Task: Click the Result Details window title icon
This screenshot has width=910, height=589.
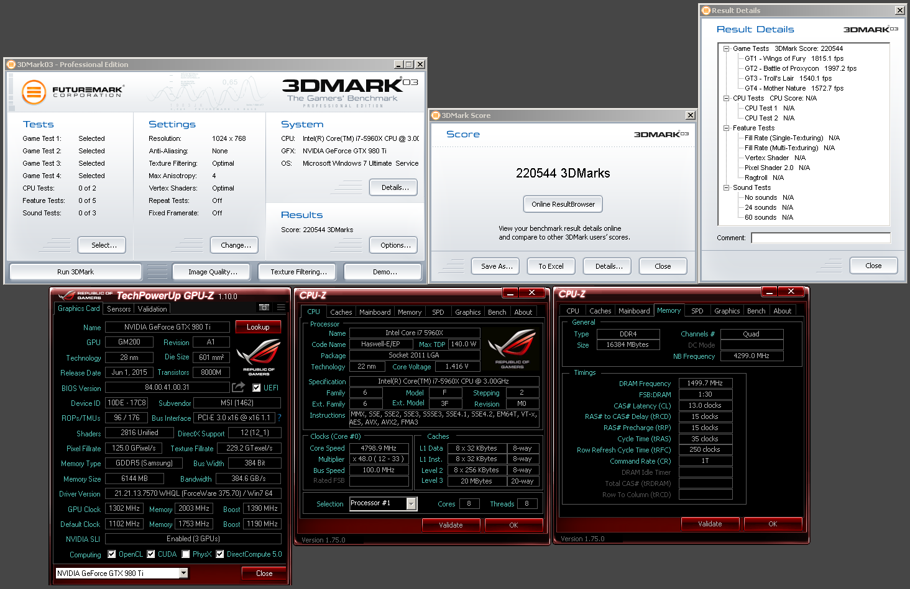Action: coord(705,10)
